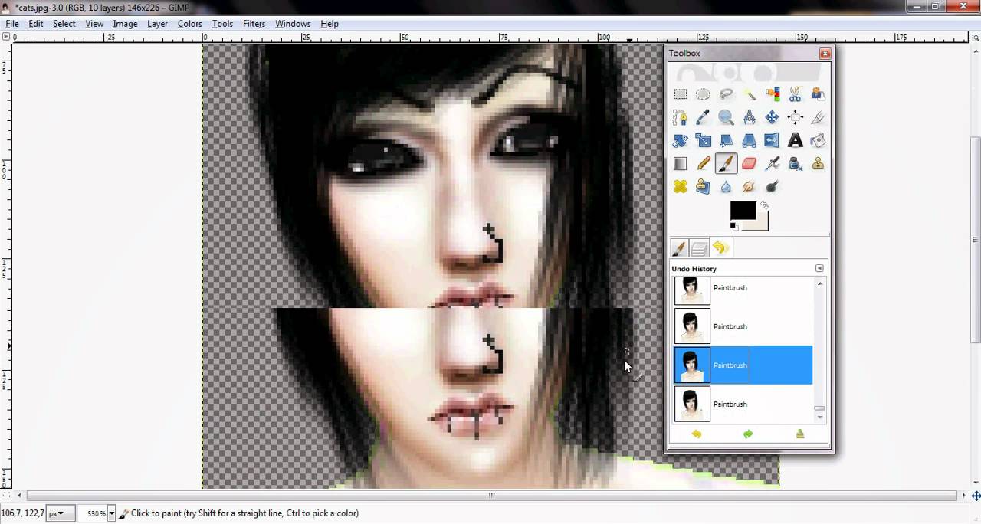Select the Flip tool
981x524 pixels.
coord(772,140)
